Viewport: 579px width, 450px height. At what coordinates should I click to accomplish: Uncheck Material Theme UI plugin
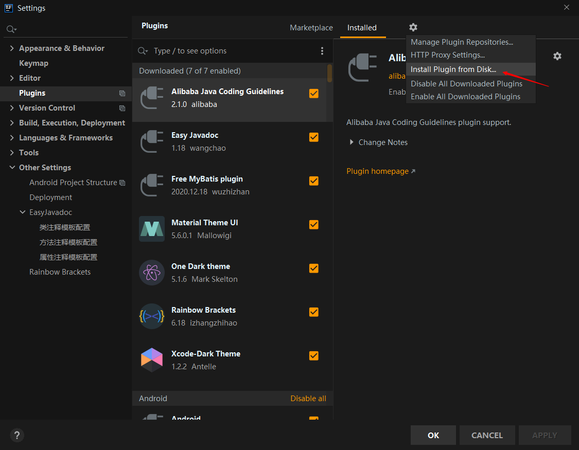click(314, 225)
